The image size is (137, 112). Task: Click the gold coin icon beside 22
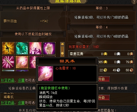[105, 70]
